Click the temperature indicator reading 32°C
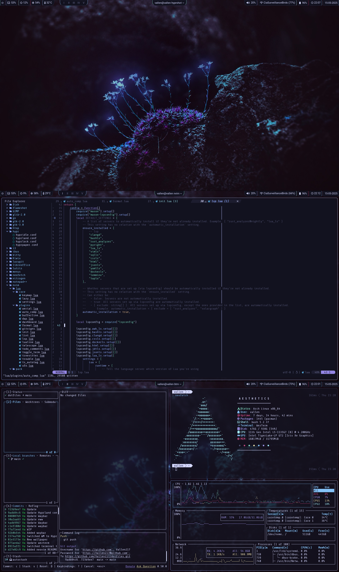Viewport: 339px width, 572px height. (47, 3)
